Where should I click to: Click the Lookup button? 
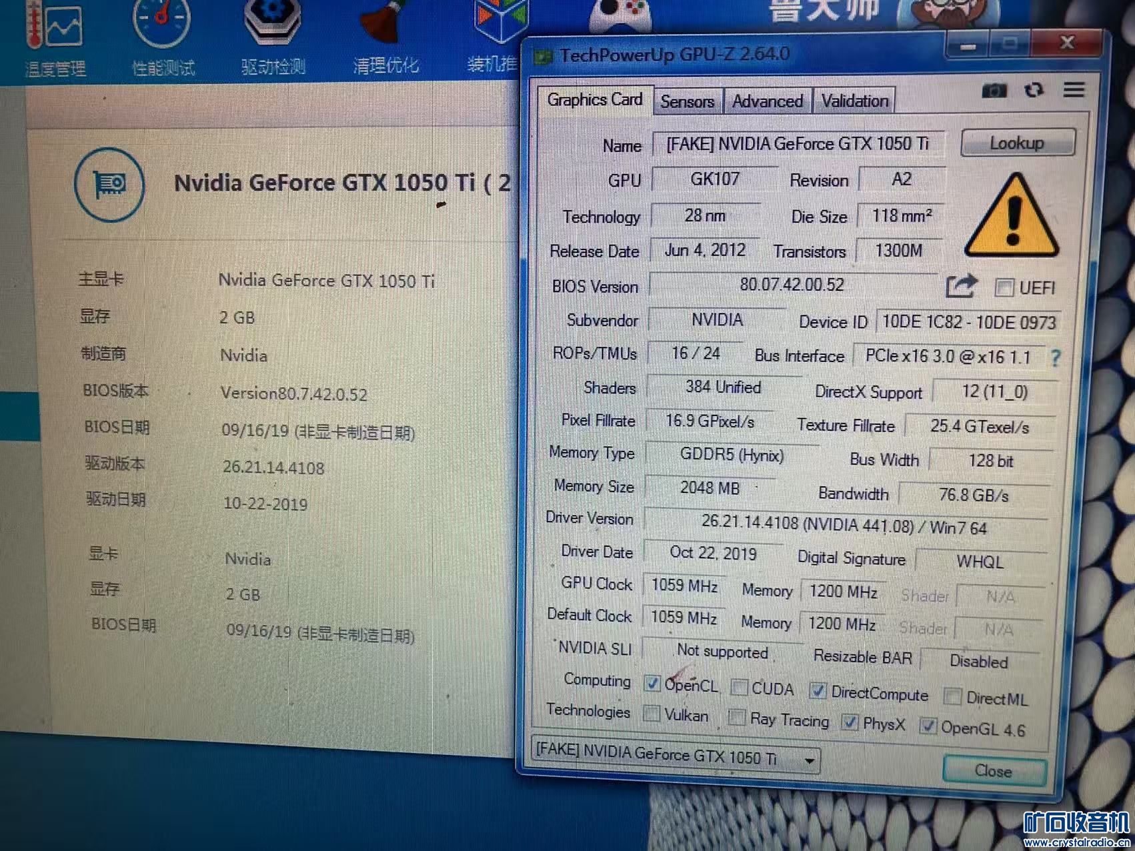tap(1018, 143)
